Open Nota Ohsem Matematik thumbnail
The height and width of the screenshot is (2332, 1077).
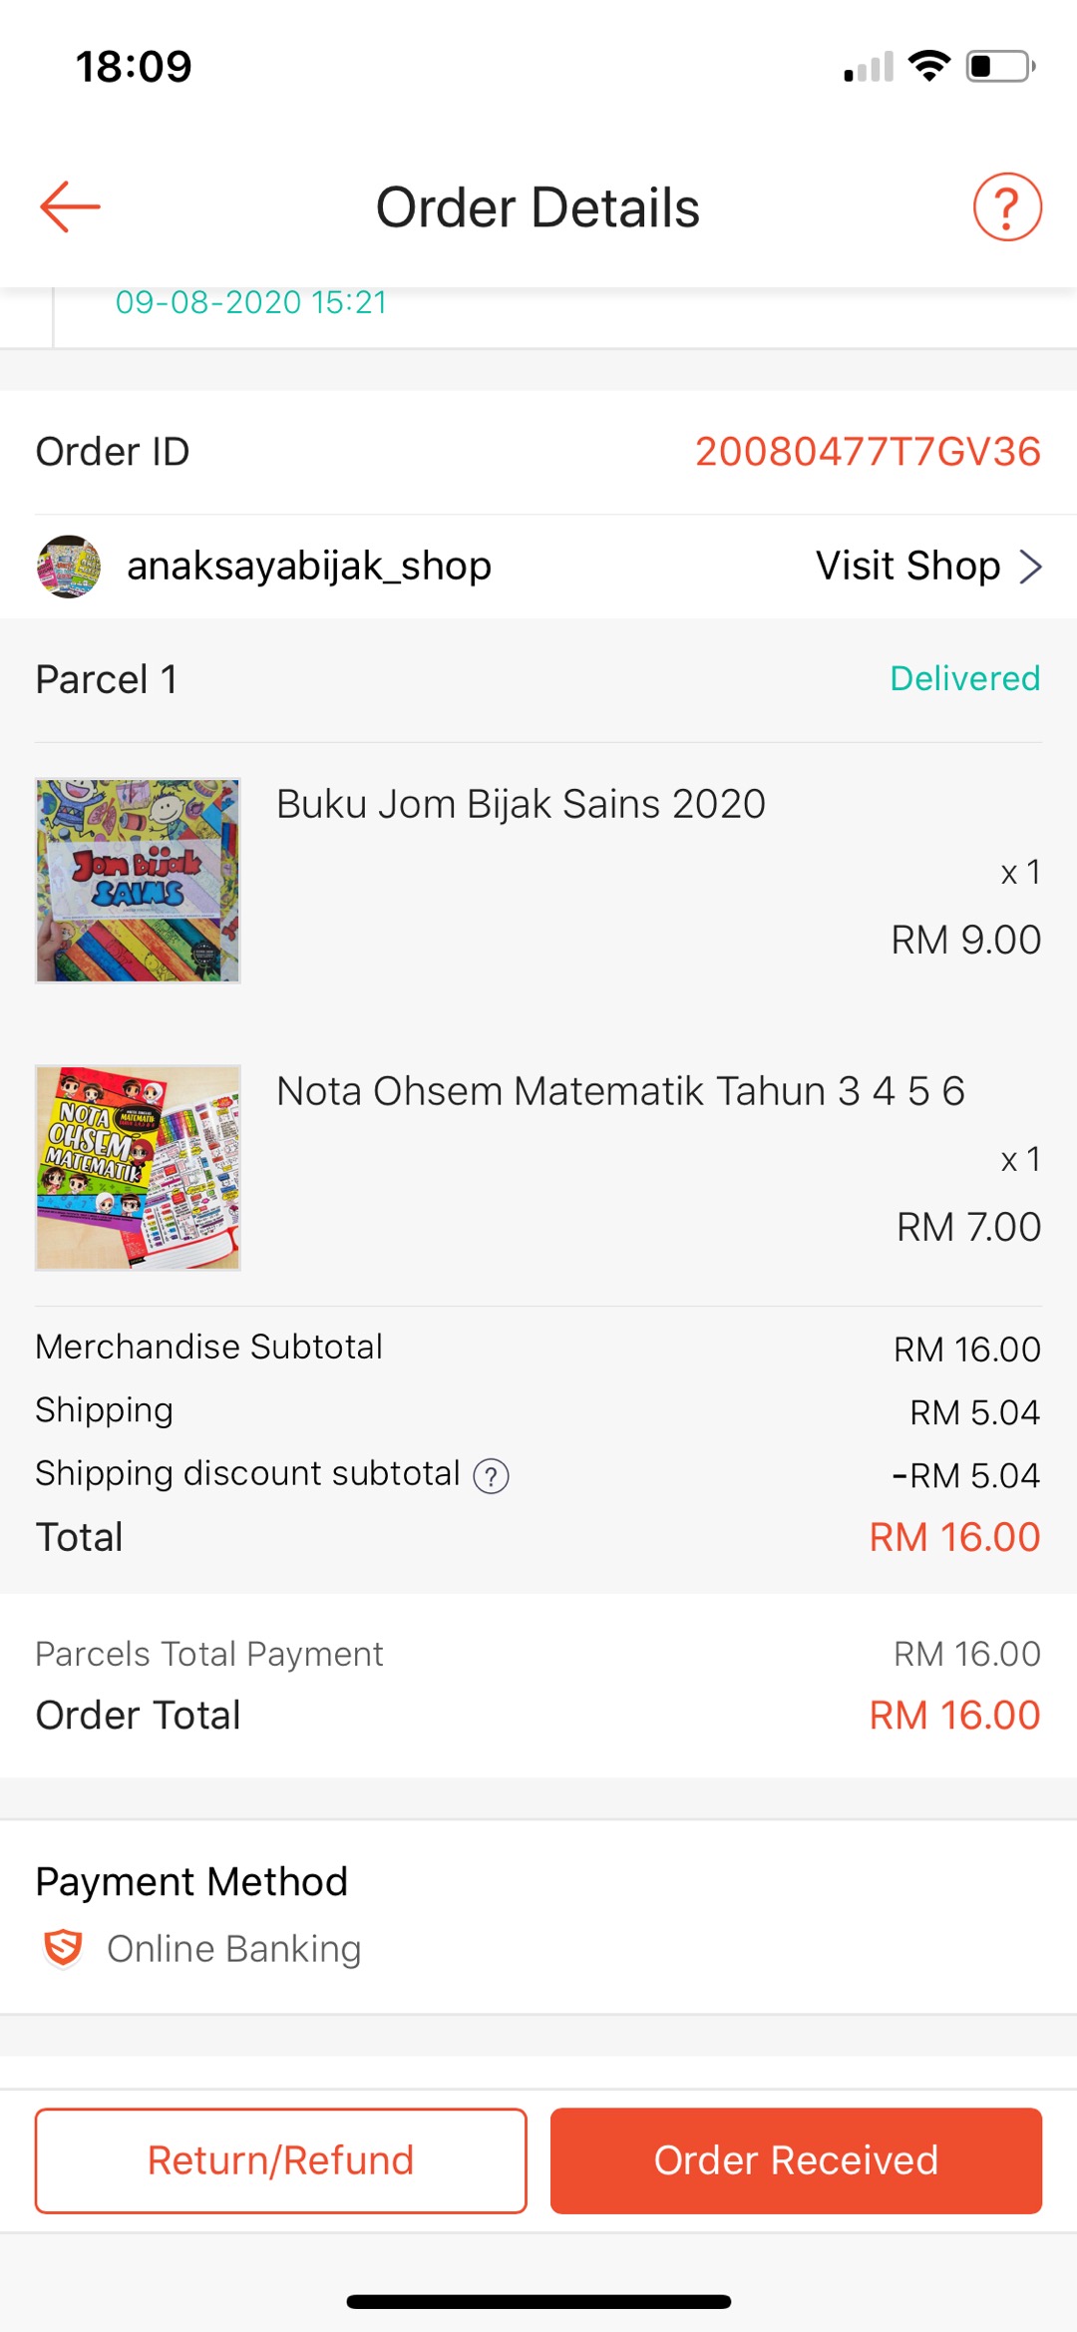[138, 1168]
